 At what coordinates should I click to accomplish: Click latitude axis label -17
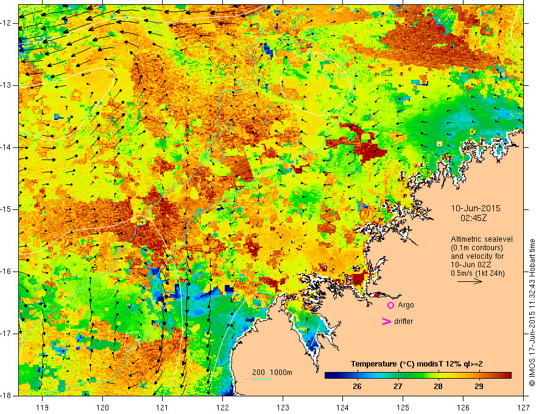point(6,334)
